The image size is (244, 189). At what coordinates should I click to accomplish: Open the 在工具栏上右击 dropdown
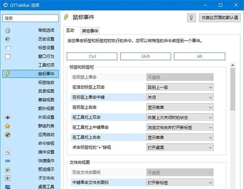[x=180, y=137]
